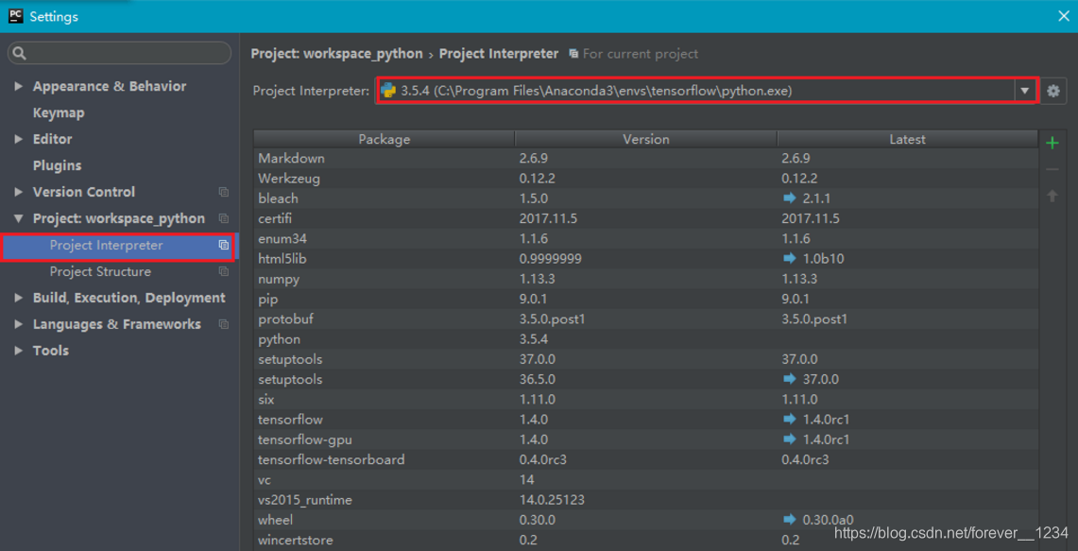Image resolution: width=1078 pixels, height=551 pixels.
Task: Expand the Editor section
Action: (19, 139)
